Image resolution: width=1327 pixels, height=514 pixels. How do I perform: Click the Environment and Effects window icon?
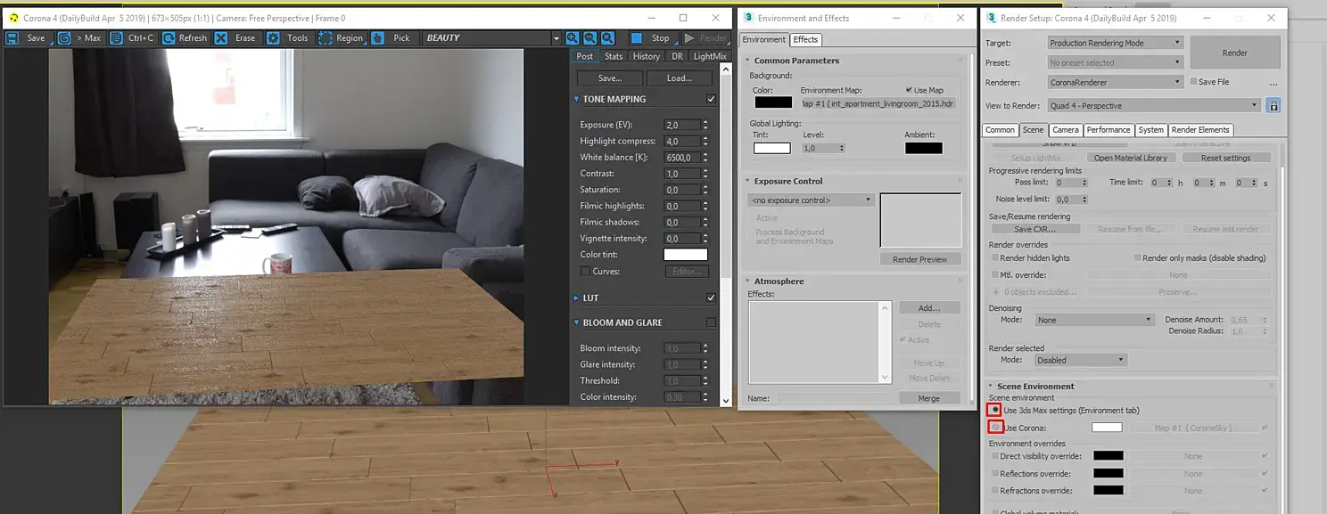pyautogui.click(x=748, y=18)
